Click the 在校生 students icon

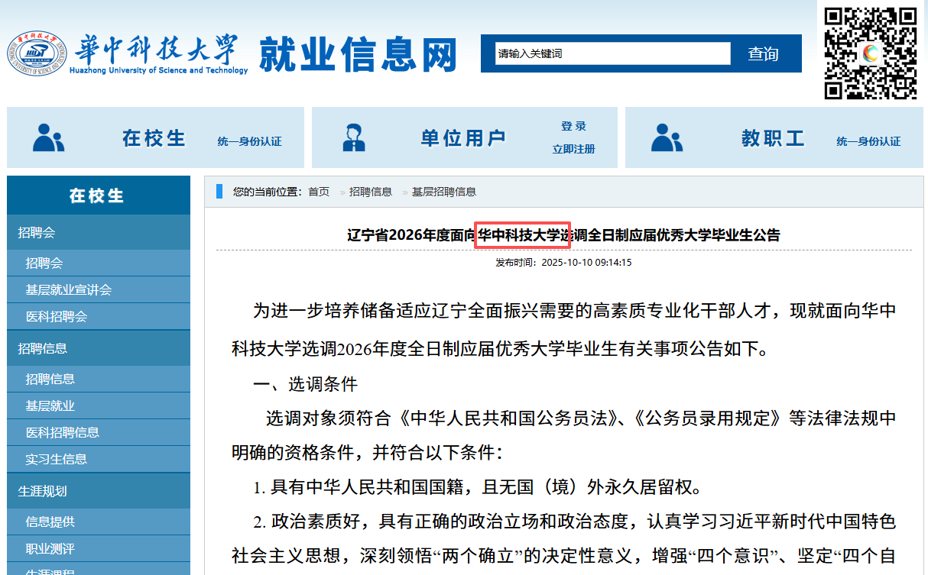pos(48,137)
